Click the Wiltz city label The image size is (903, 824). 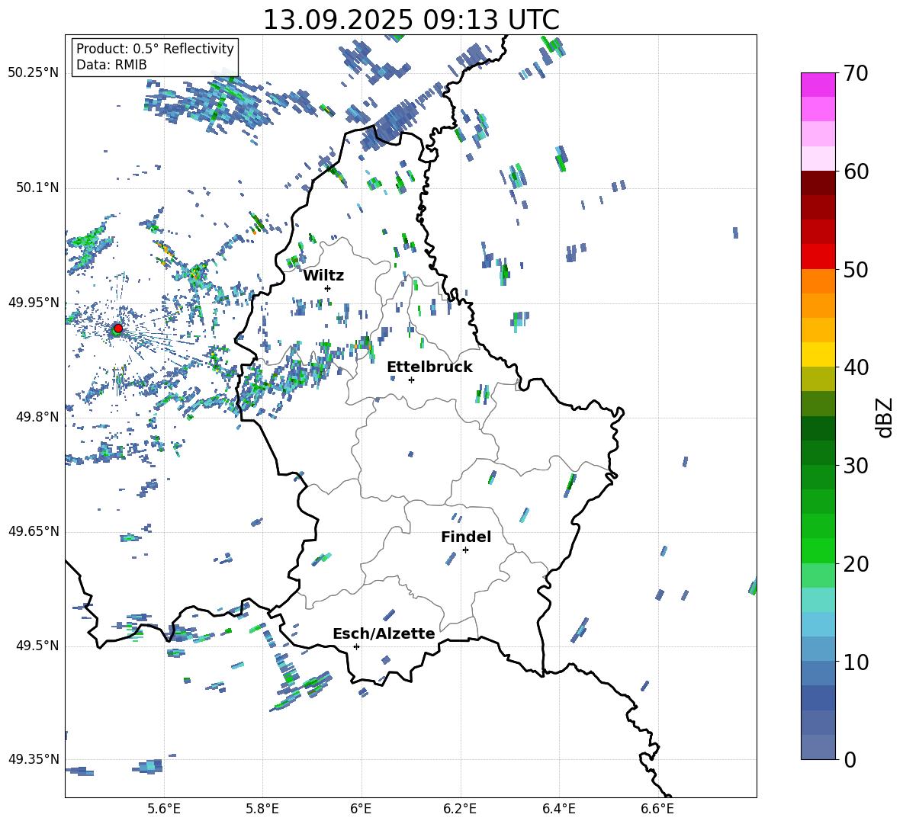pos(323,276)
